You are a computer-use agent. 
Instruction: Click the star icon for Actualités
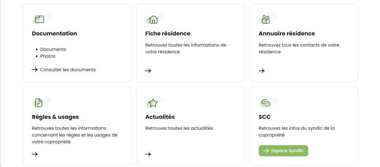click(153, 103)
